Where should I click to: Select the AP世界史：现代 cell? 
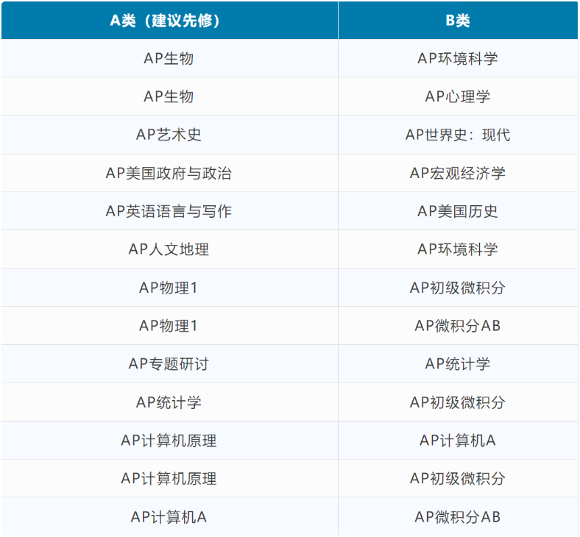click(x=458, y=135)
